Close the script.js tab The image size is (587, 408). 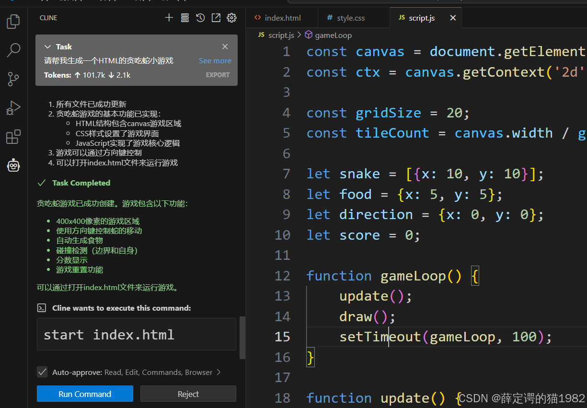453,18
